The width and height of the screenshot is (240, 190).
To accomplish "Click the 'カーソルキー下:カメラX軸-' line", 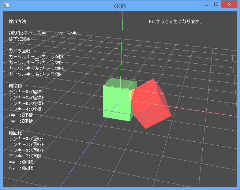I will [36, 63].
